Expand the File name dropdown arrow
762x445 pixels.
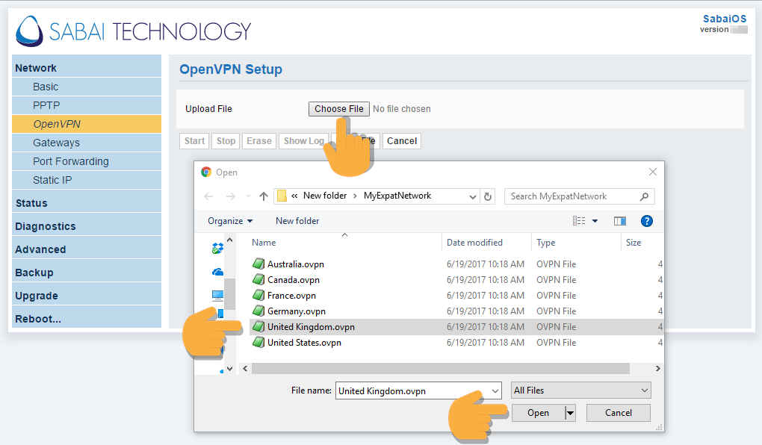(495, 391)
